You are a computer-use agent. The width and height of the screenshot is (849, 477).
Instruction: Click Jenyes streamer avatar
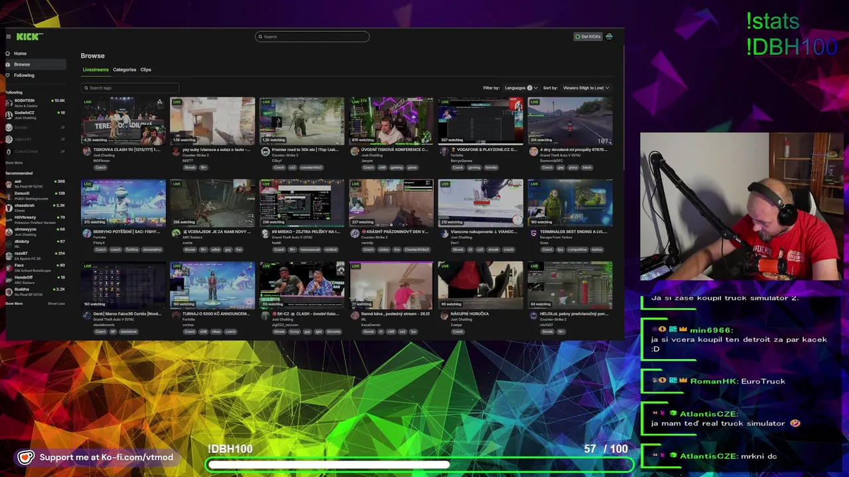[354, 152]
